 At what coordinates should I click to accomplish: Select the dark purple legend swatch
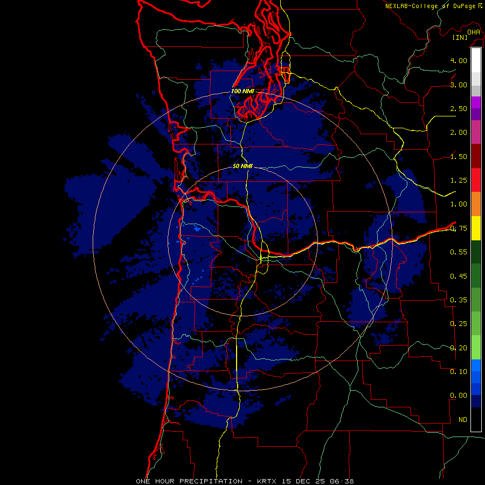[x=476, y=114]
